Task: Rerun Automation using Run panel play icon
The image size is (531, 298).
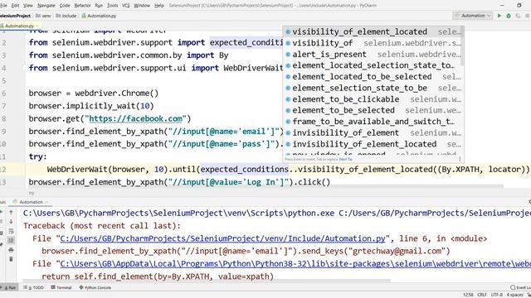Action: [2, 212]
